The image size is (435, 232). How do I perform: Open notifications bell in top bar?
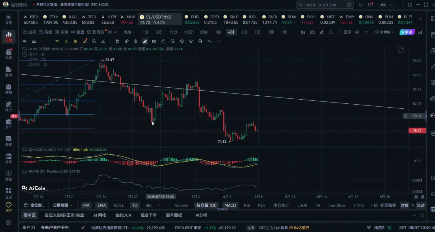tap(361, 5)
